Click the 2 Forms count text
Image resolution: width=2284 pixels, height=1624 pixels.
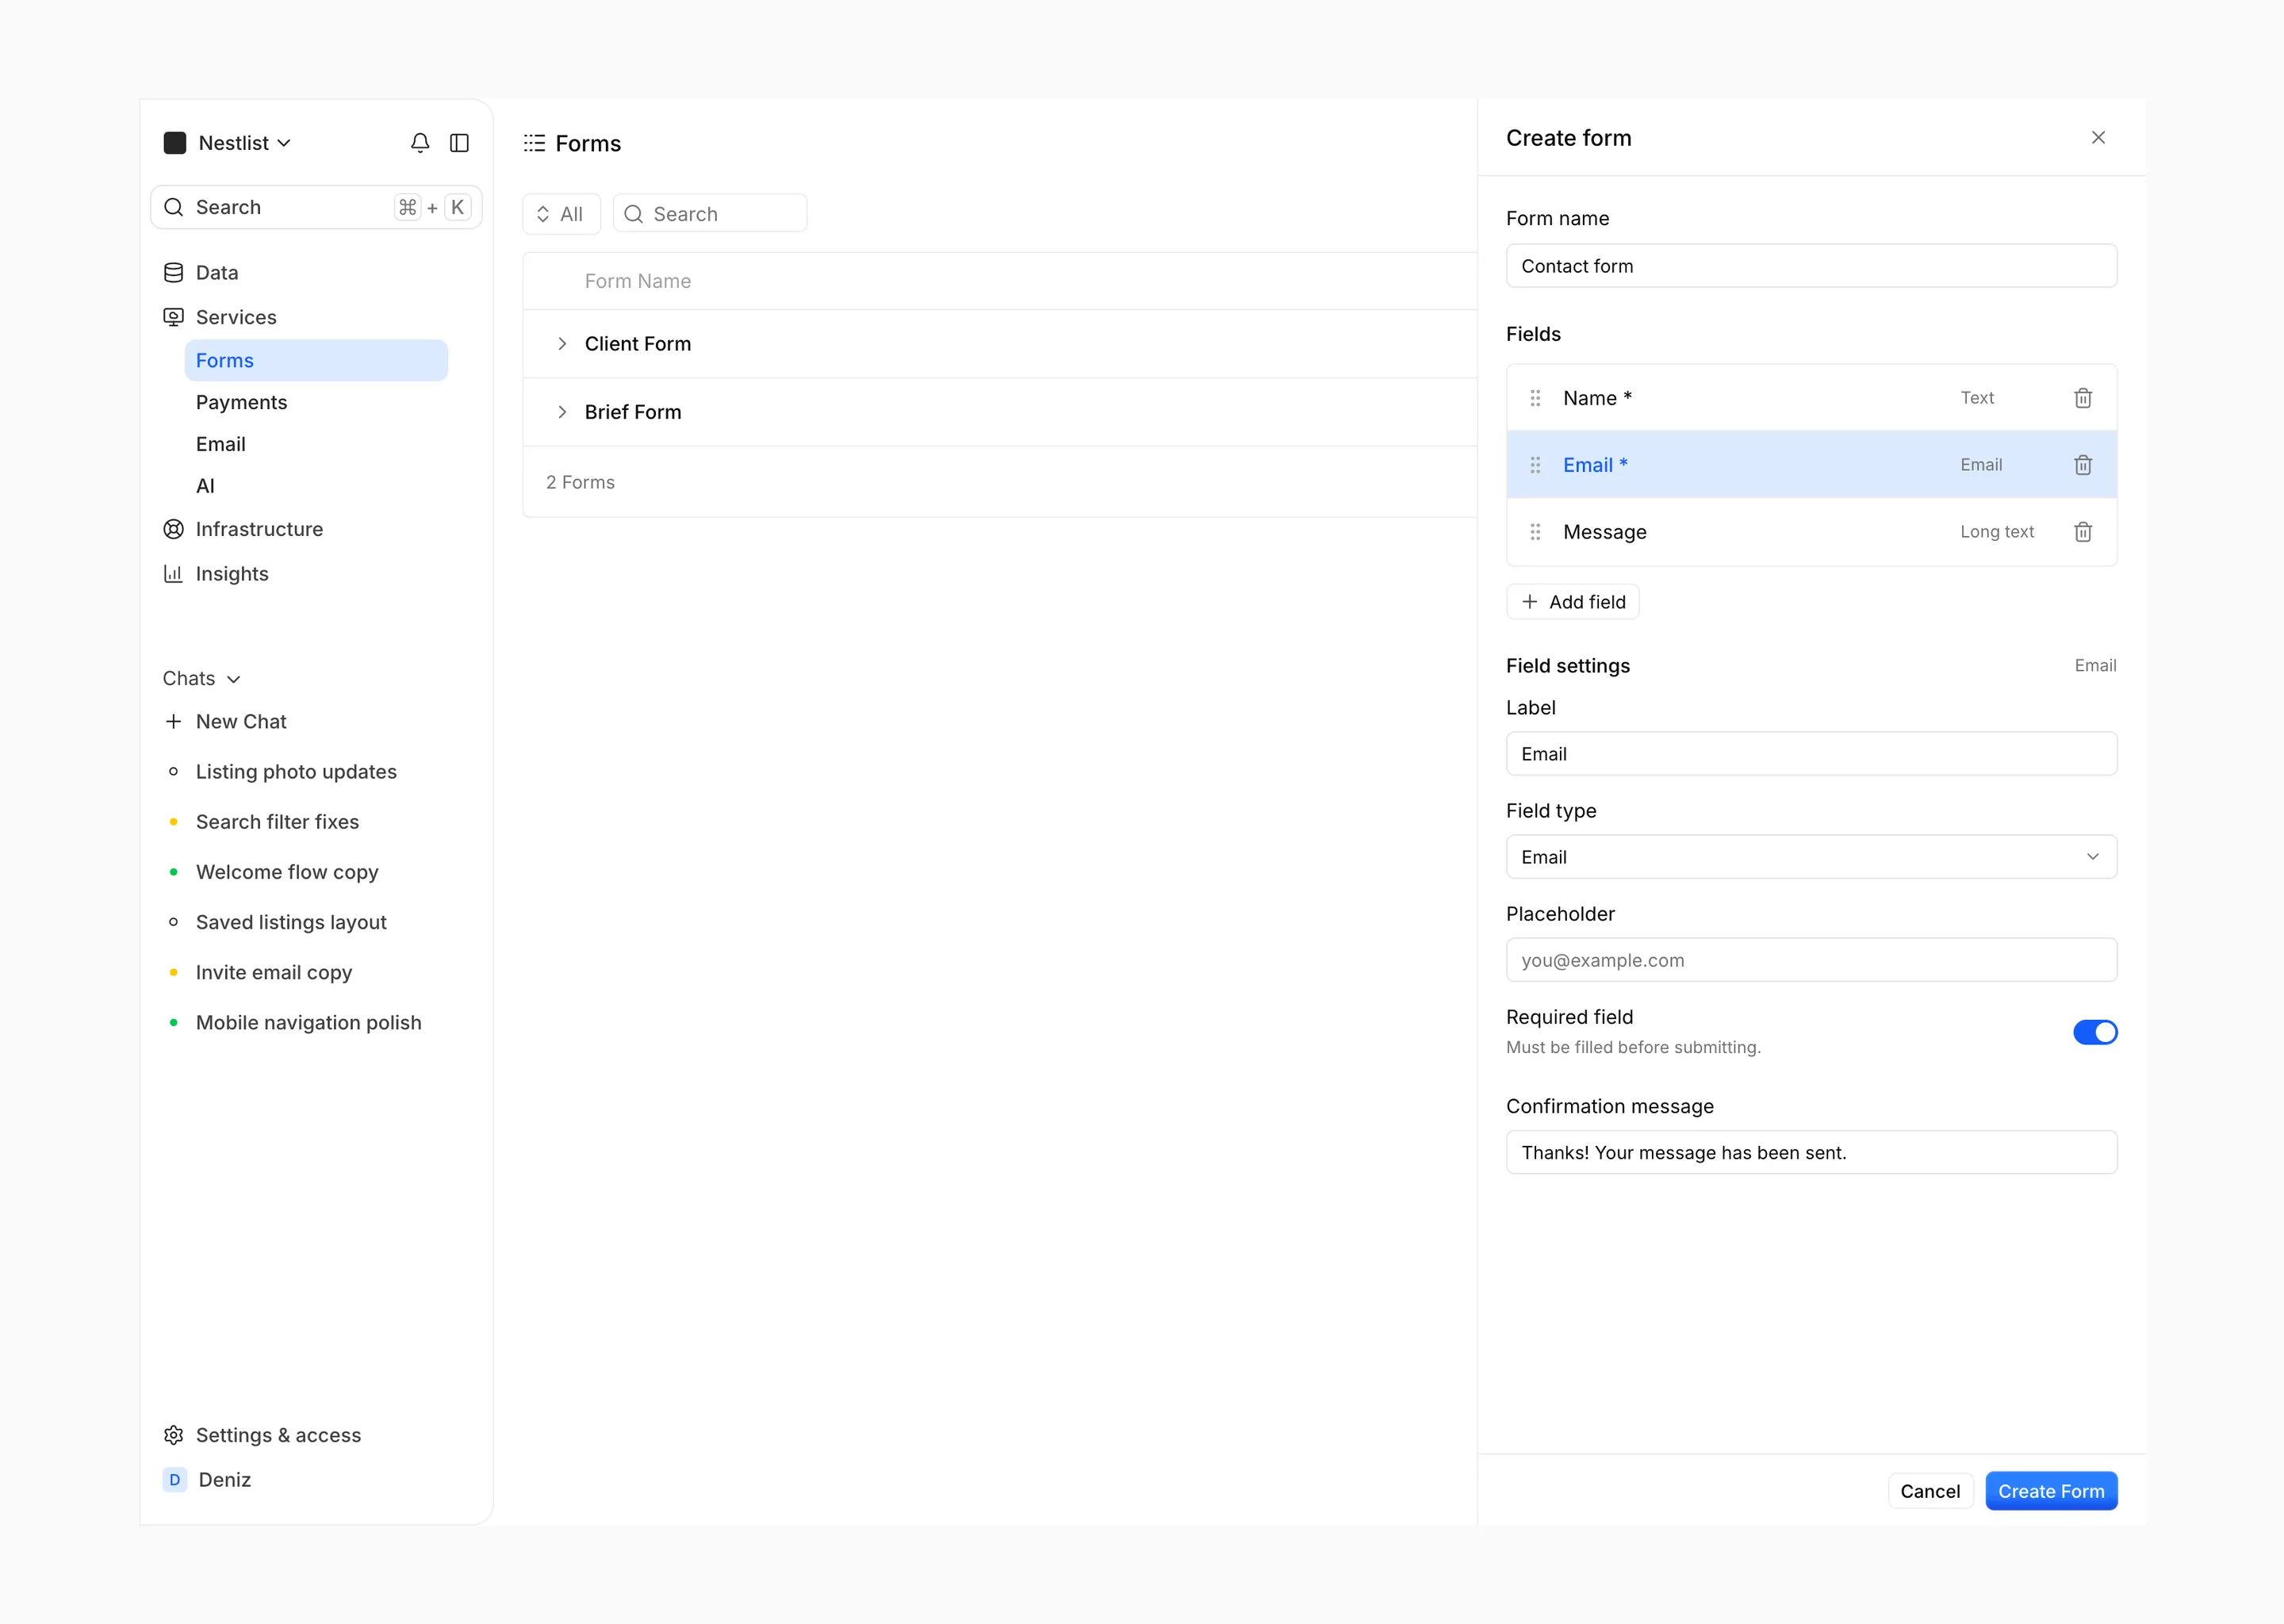pyautogui.click(x=580, y=482)
